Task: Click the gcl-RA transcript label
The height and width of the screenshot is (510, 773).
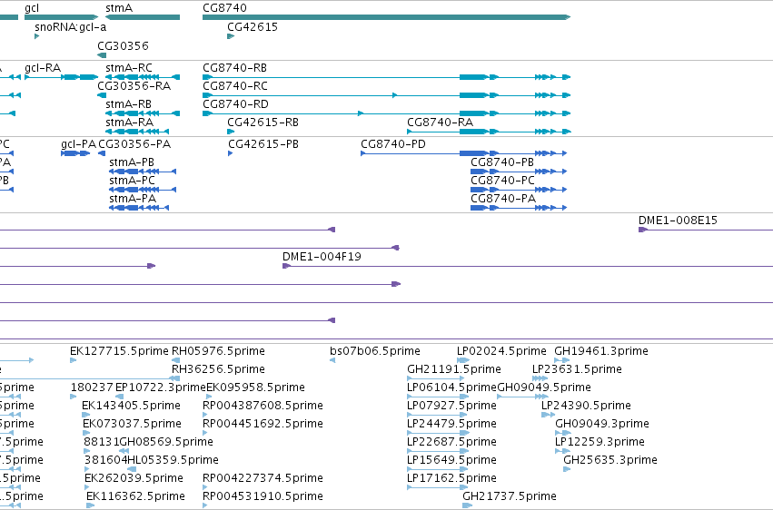Action: [43, 68]
